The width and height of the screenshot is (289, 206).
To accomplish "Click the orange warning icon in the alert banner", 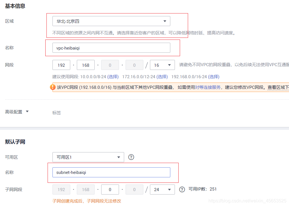I will point(53,87).
